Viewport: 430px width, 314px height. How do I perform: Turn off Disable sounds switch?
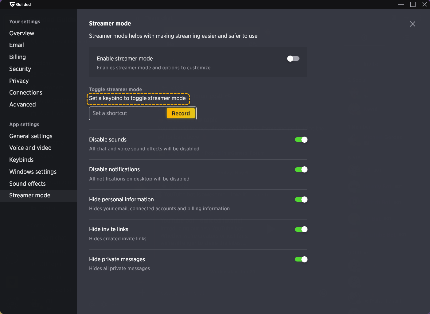click(x=301, y=140)
